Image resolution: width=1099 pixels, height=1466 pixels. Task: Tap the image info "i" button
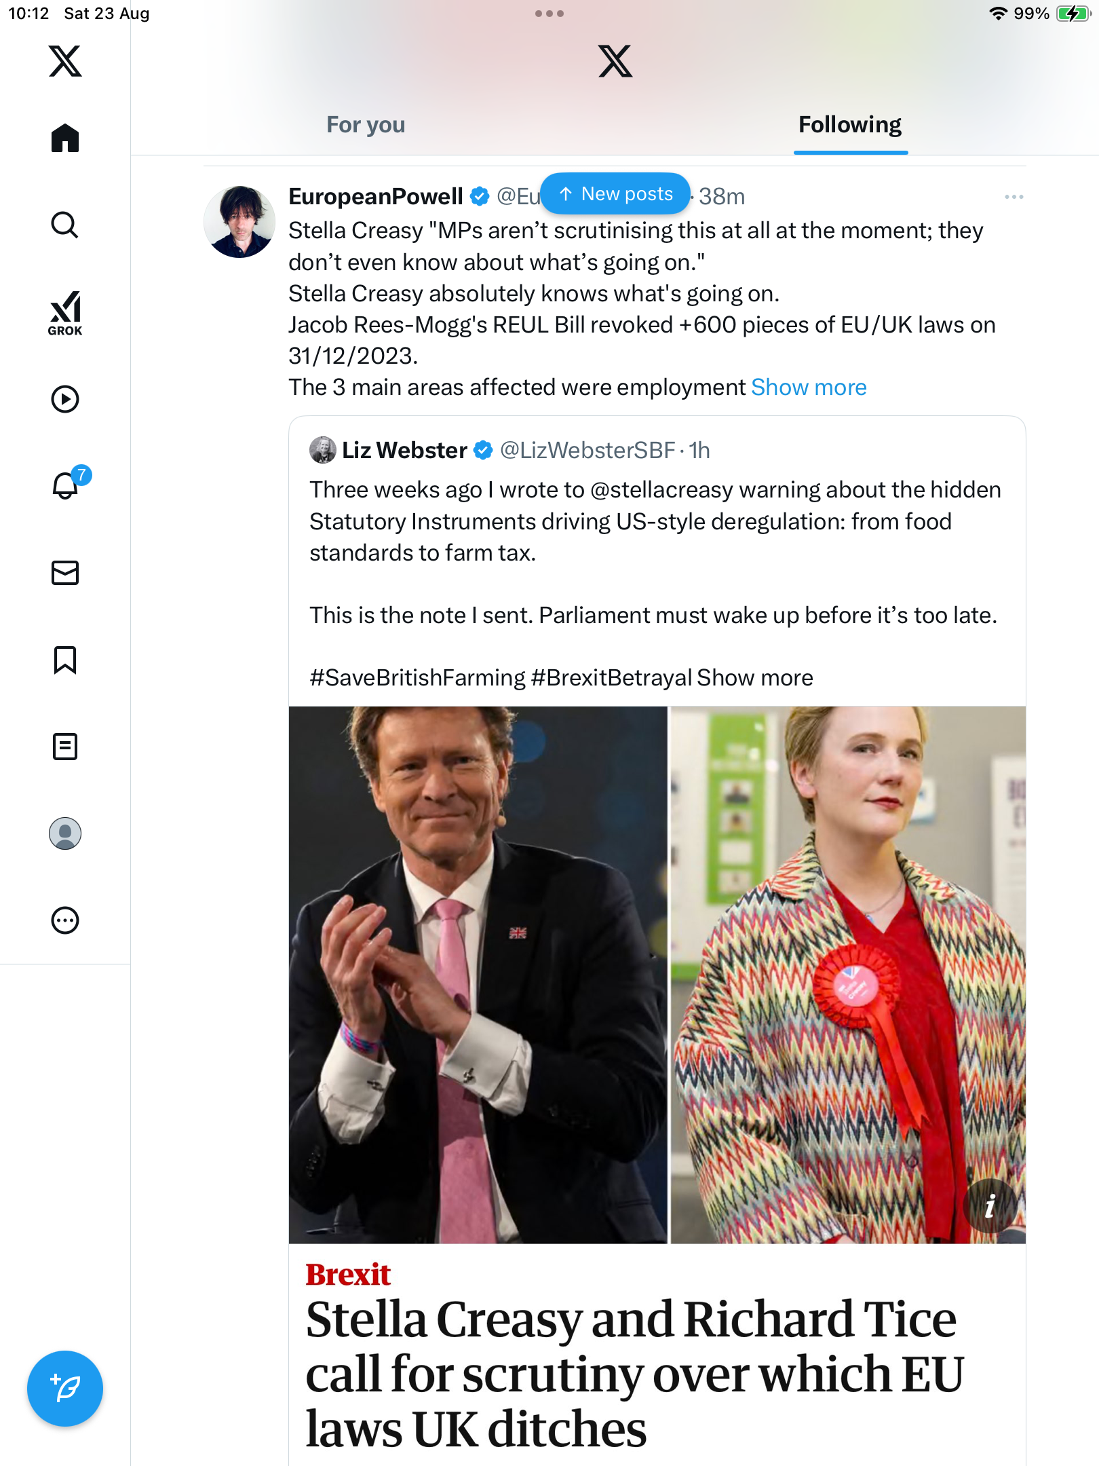point(990,1206)
